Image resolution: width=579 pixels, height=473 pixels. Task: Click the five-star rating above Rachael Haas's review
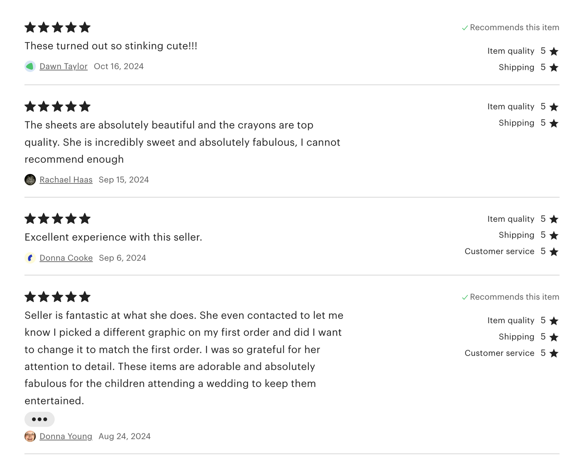click(x=57, y=107)
